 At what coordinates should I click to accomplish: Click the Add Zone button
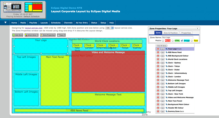click(18, 35)
